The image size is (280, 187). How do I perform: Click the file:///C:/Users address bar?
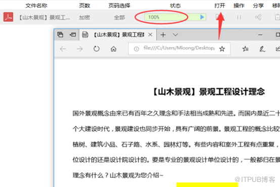coord(179,48)
